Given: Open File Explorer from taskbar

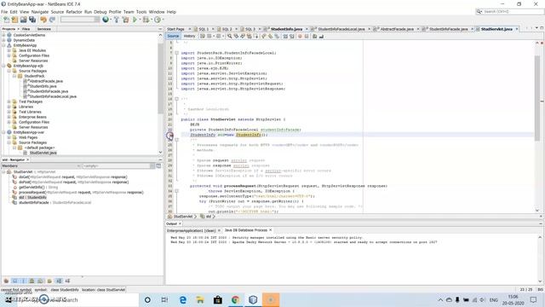Looking at the screenshot, I should [x=200, y=299].
